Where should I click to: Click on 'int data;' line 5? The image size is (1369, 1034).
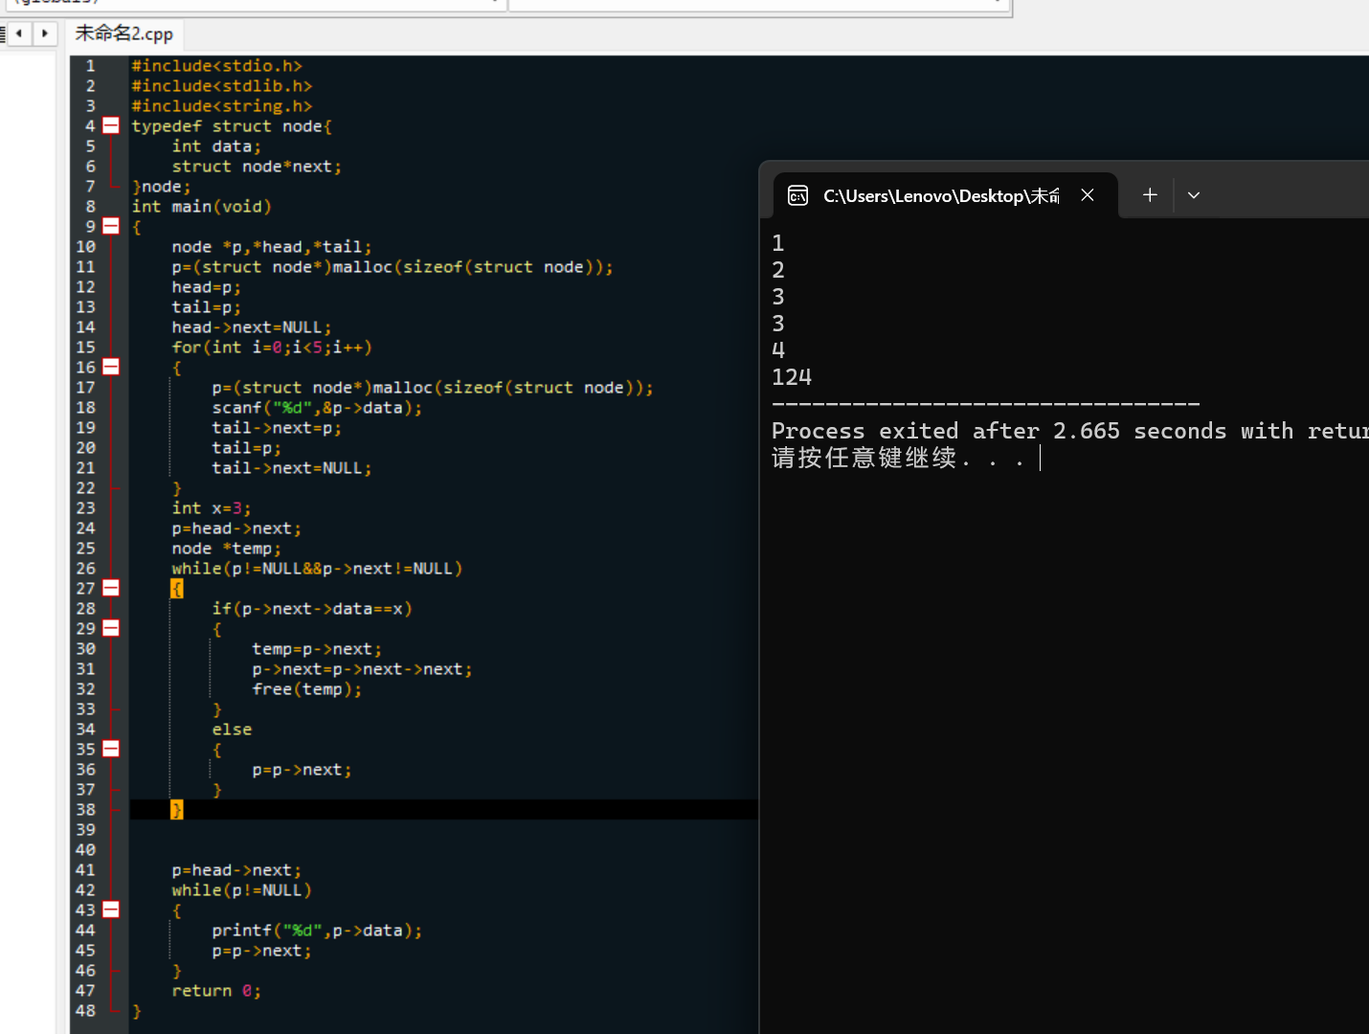[x=216, y=146]
